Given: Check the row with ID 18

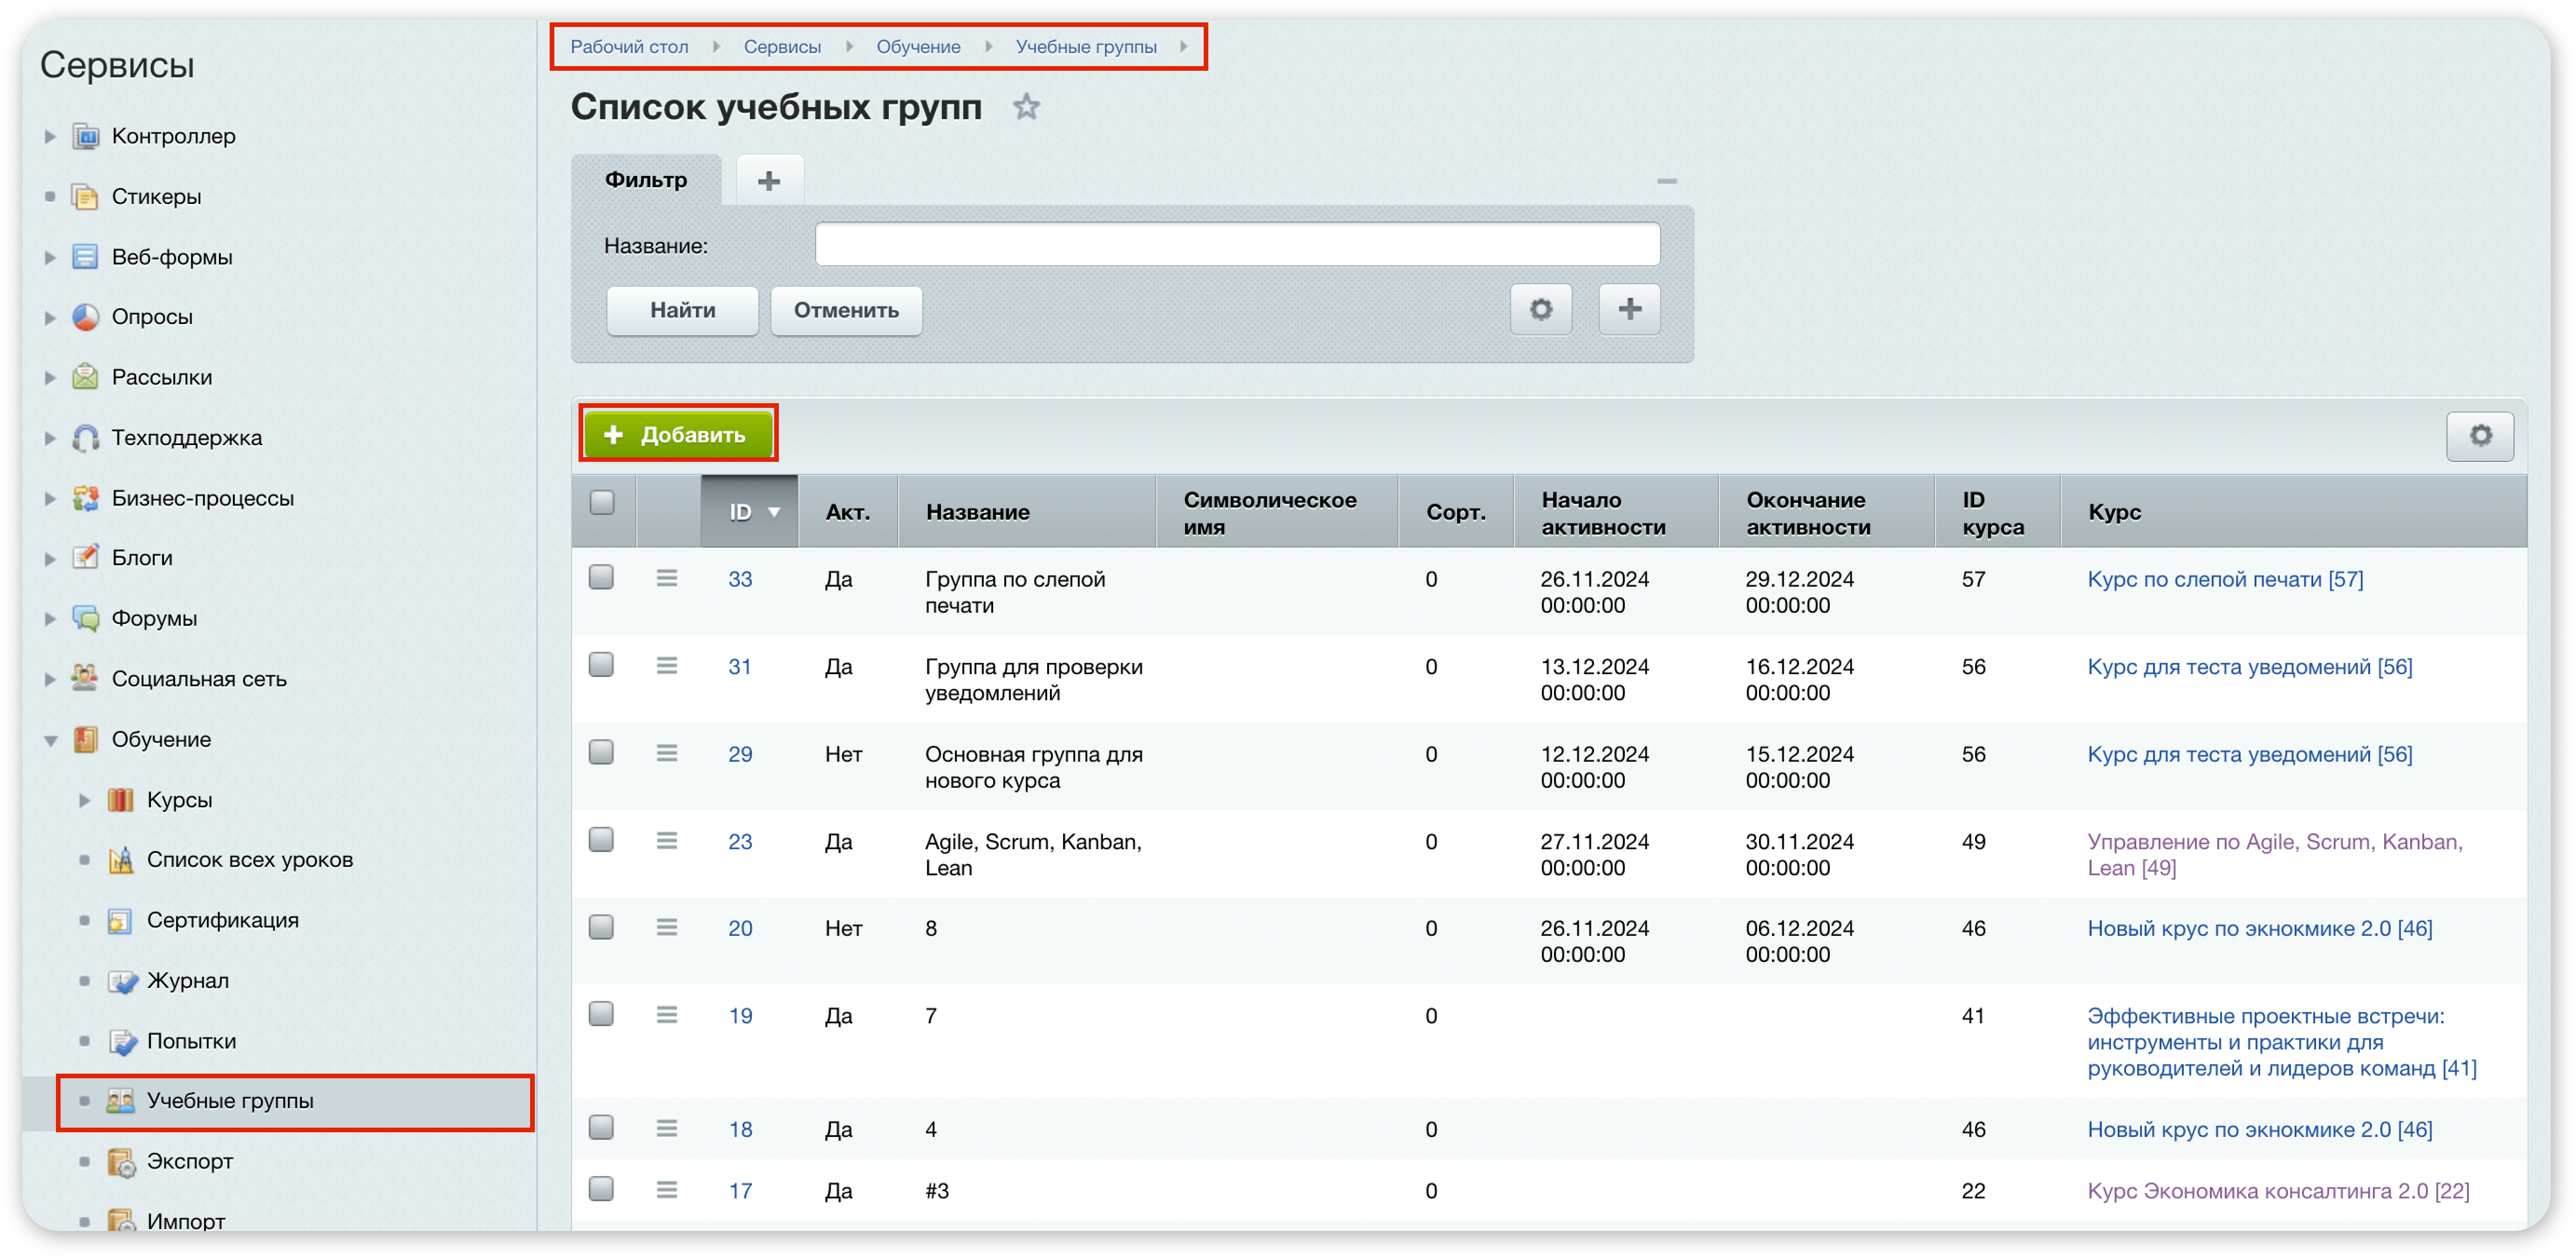Looking at the screenshot, I should point(601,1128).
